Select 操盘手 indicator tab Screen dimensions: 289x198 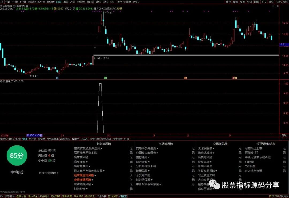(x=75, y=139)
